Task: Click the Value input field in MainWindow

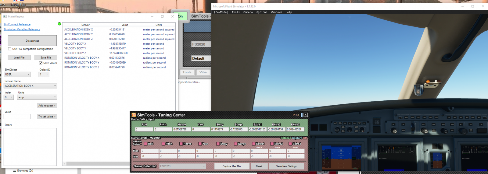Action: point(17,117)
